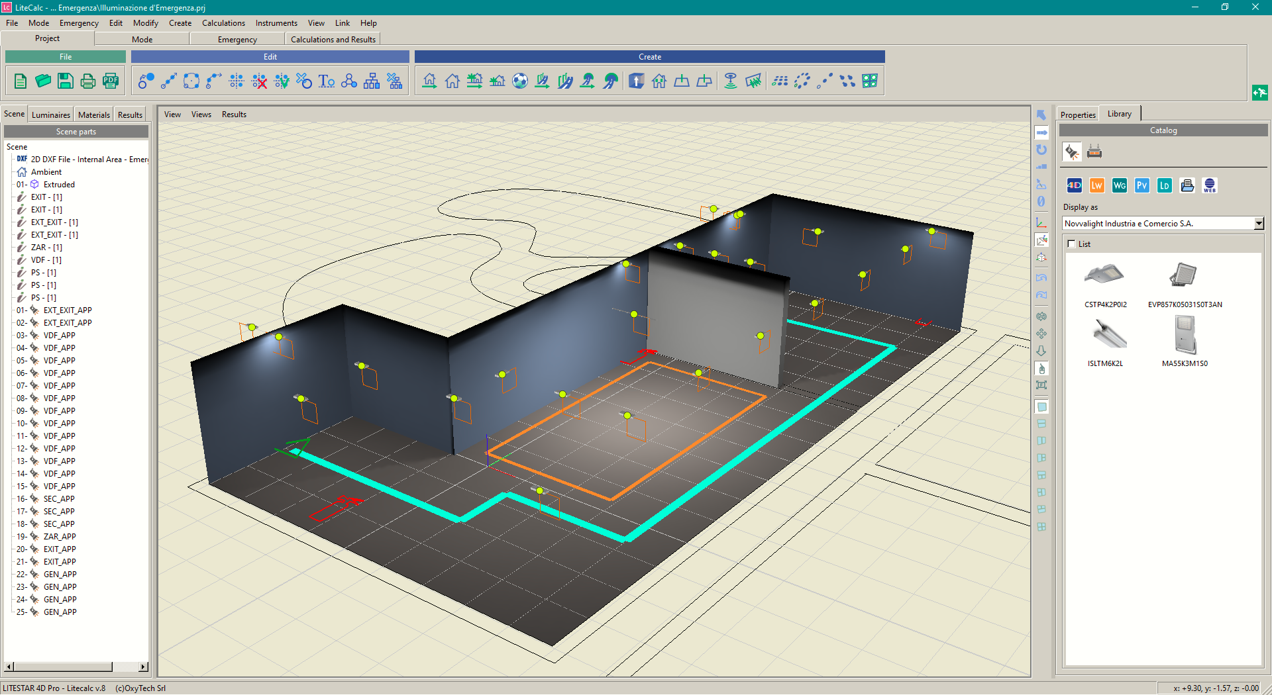Image resolution: width=1272 pixels, height=695 pixels.
Task: Open the viewport Results menu
Action: coord(234,115)
